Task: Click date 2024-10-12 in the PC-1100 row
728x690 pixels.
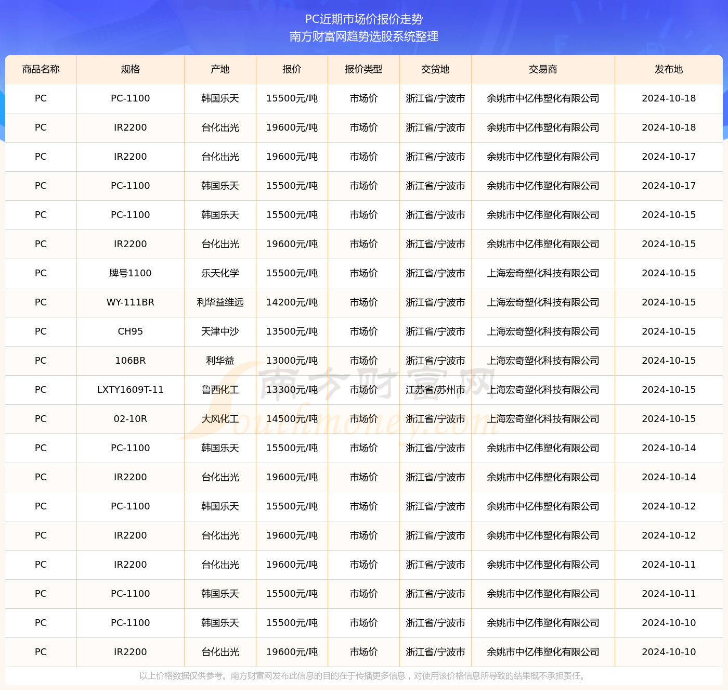Action: pos(669,506)
